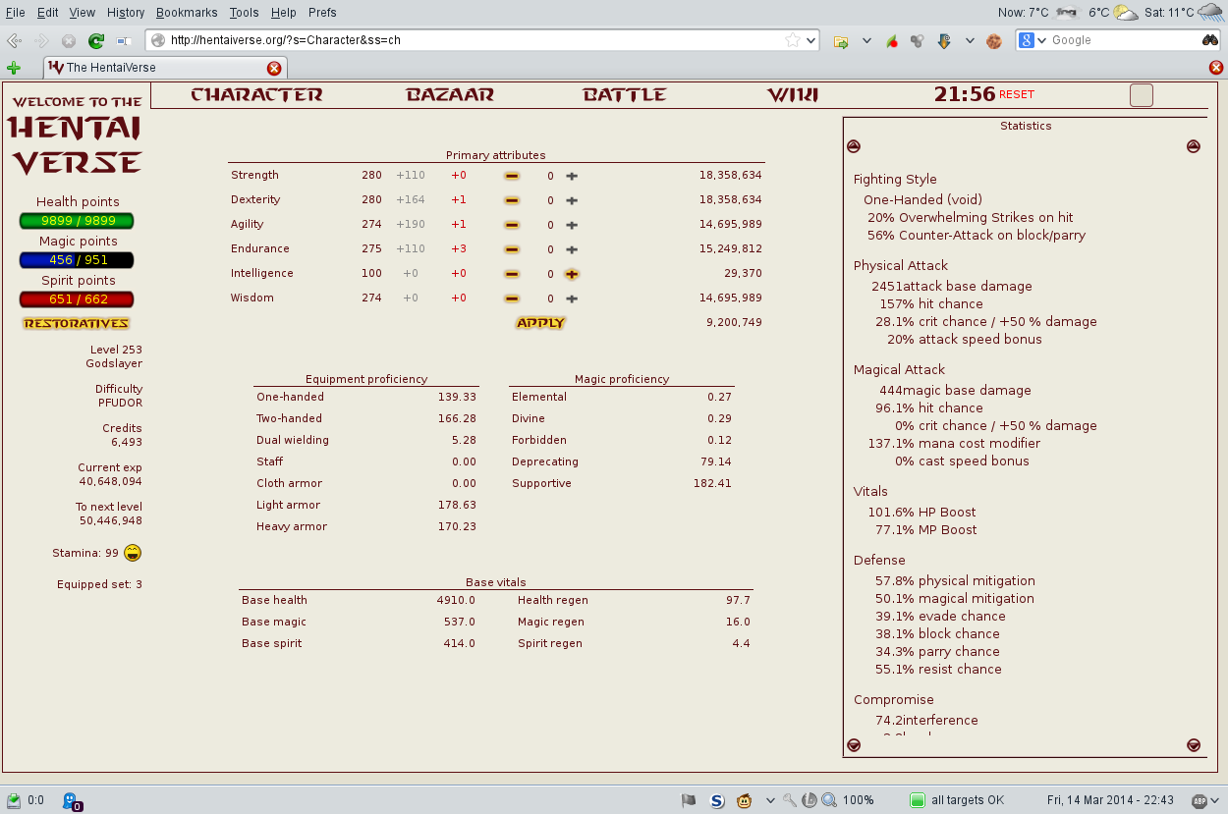Screen dimensions: 1228x814
Task: Open the Bookmarks menu
Action: click(x=187, y=13)
